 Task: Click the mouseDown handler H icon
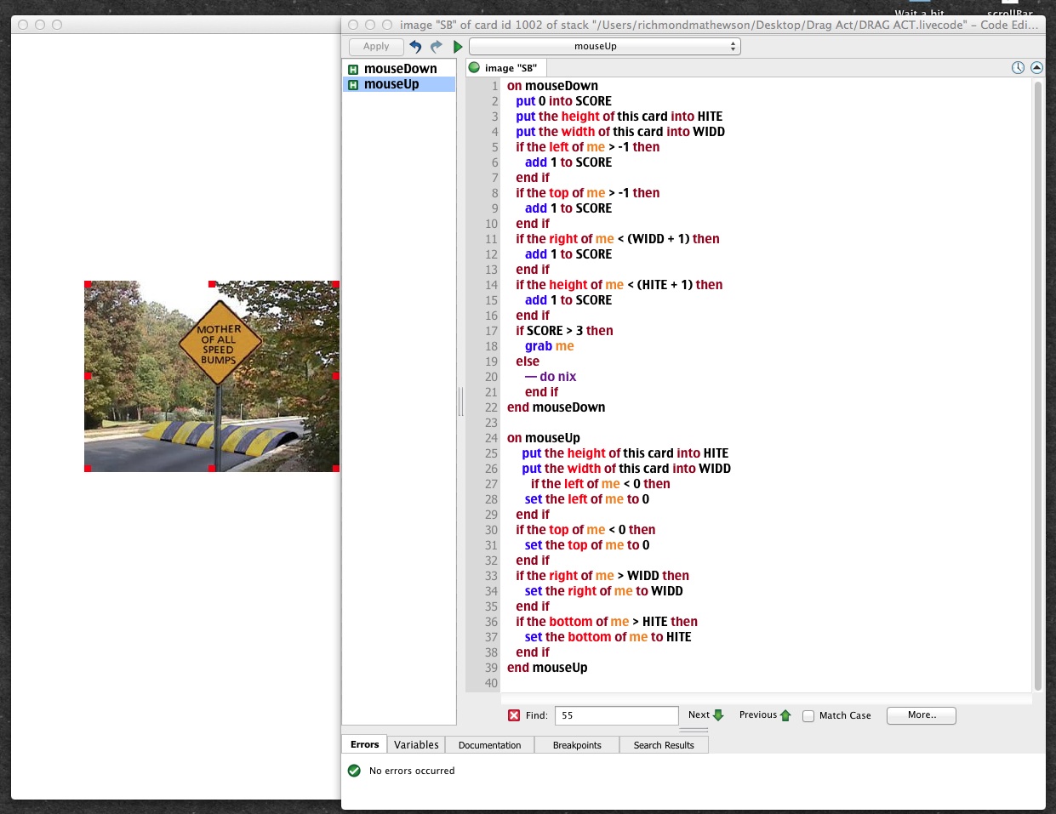353,69
